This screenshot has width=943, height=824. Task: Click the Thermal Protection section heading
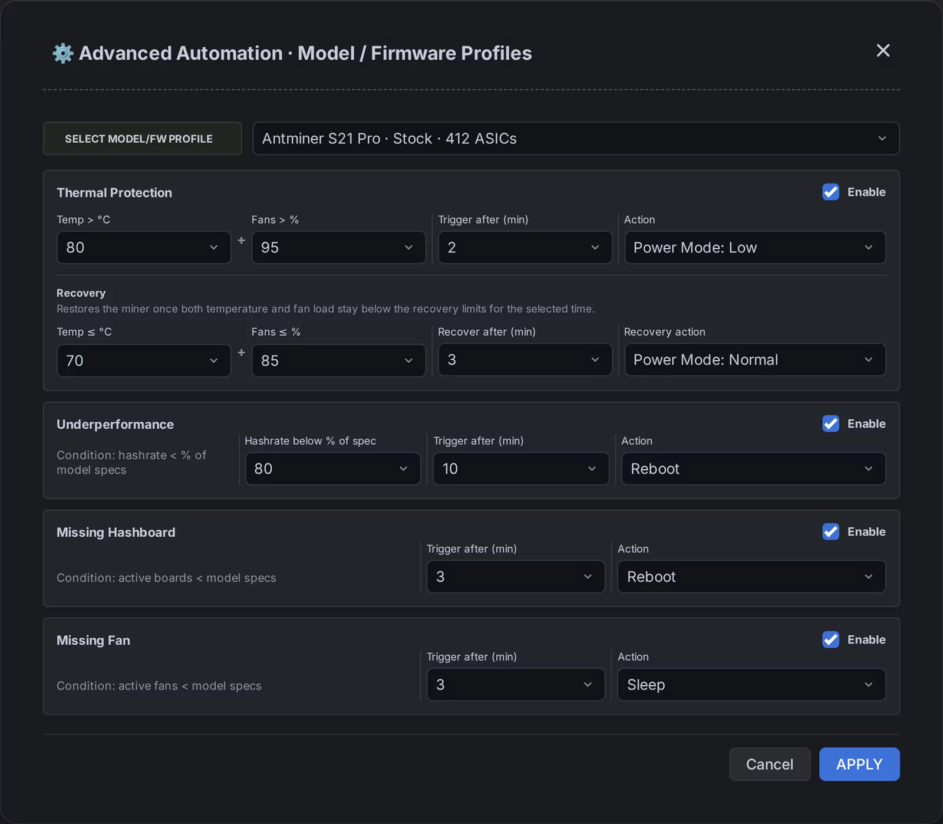tap(114, 193)
